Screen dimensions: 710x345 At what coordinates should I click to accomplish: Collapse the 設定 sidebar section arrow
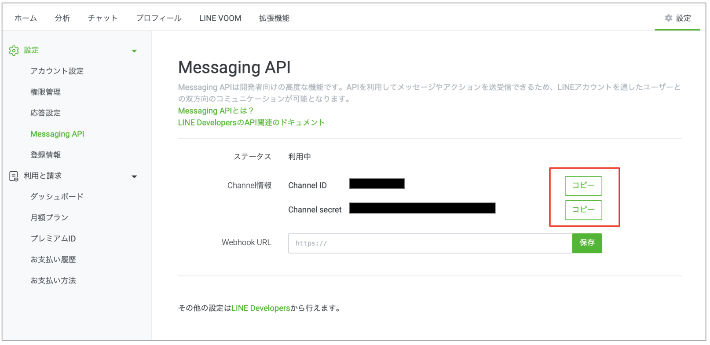134,51
